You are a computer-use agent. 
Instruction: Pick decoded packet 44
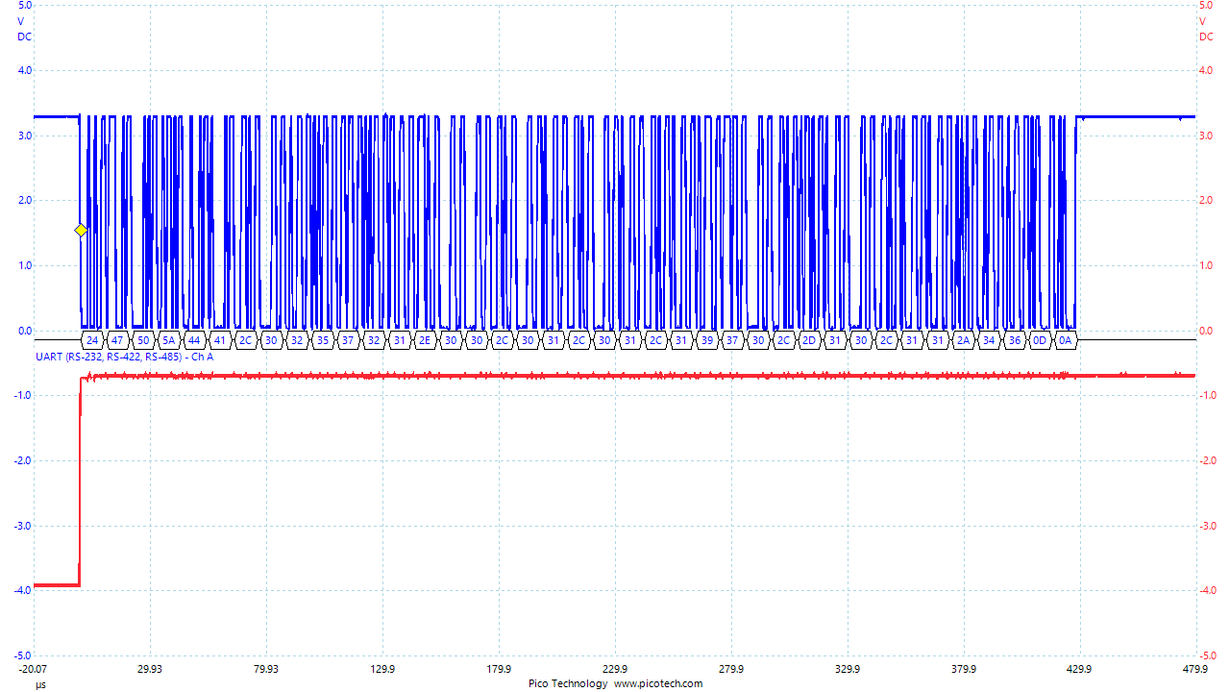(x=194, y=340)
